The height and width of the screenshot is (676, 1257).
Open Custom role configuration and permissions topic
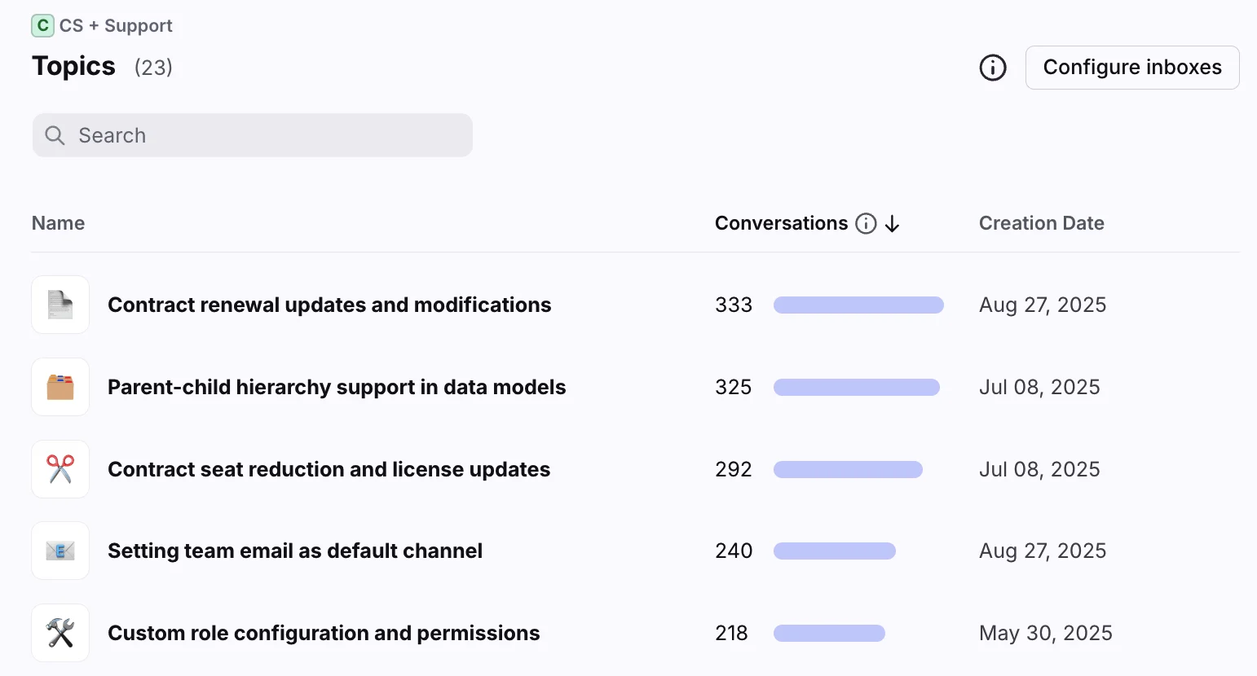click(324, 633)
